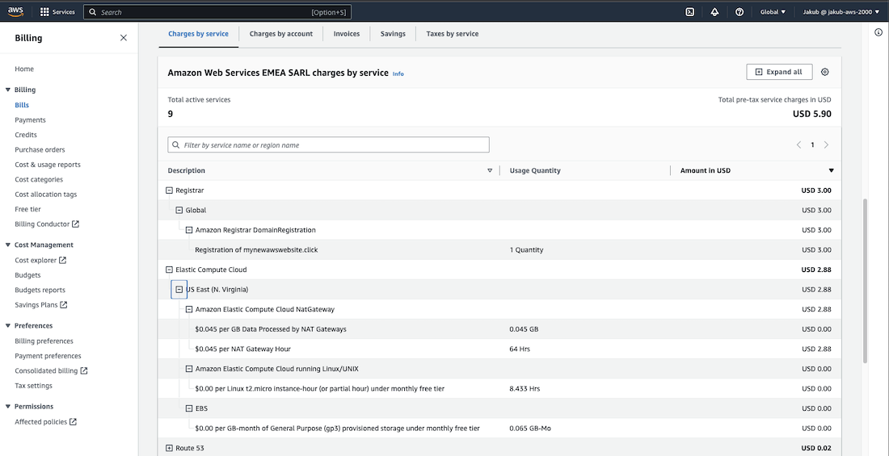The height and width of the screenshot is (456, 889).
Task: Click the Expand all button
Action: click(x=779, y=72)
